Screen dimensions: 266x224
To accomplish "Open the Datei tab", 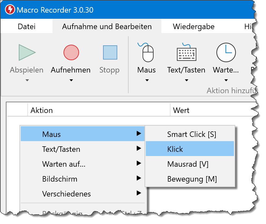I will coord(27,27).
